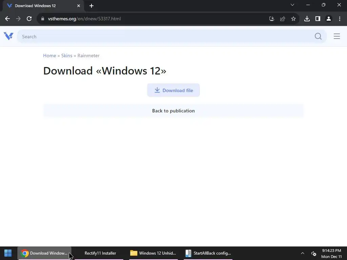The width and height of the screenshot is (347, 260).
Task: View site info via the padlock icon
Action: (x=43, y=19)
